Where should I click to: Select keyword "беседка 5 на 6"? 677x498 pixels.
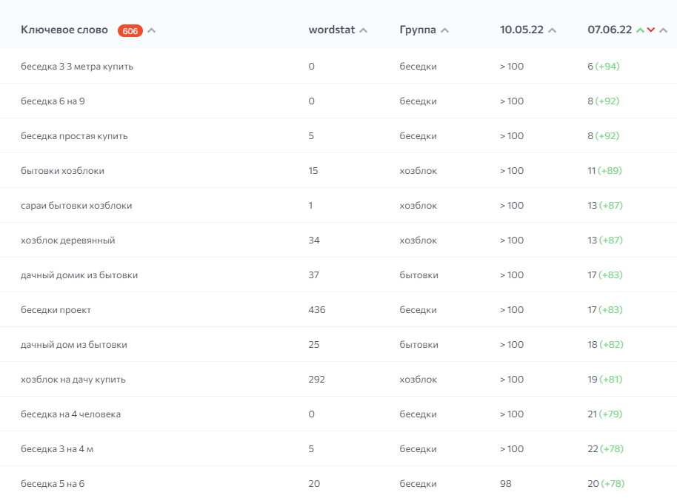[x=53, y=484]
